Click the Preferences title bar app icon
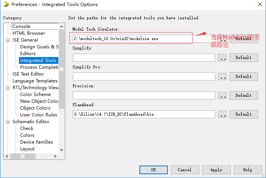 point(6,4)
